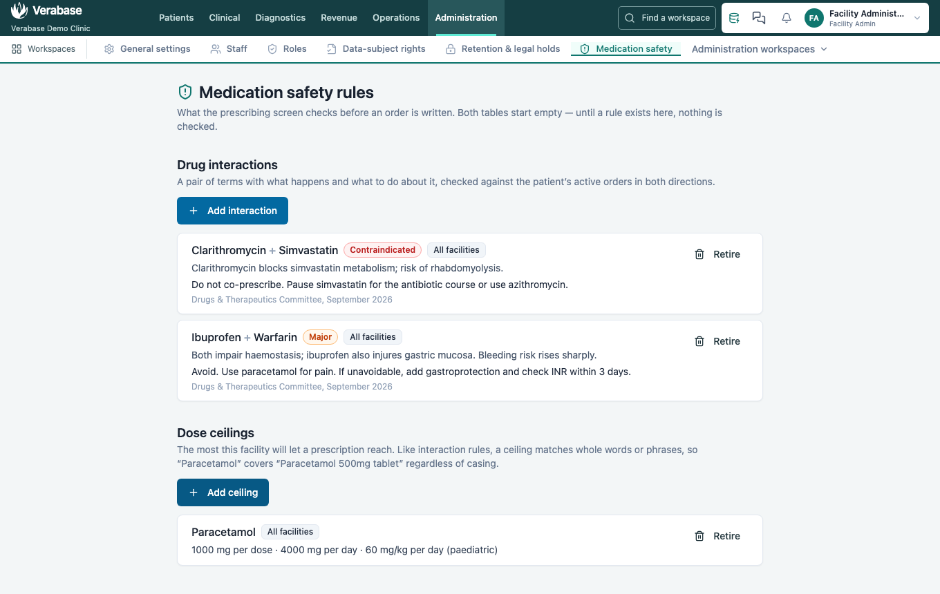Open the database sync icon
This screenshot has width=940, height=594.
click(x=734, y=18)
